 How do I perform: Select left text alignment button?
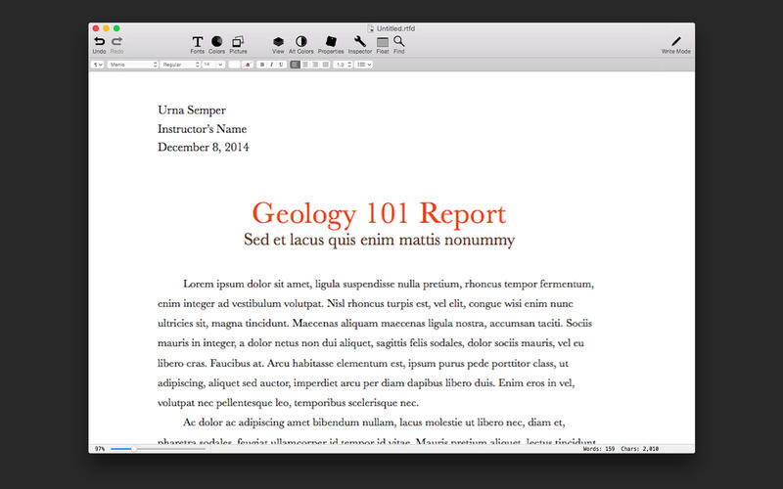[296, 65]
